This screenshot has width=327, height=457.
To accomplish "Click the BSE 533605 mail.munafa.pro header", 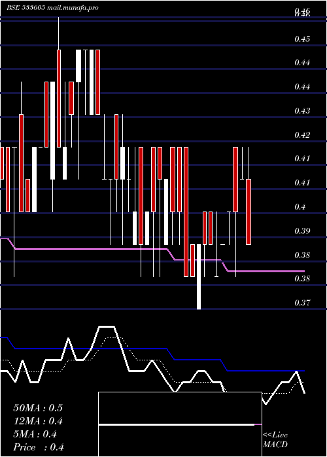I will 52,8.
